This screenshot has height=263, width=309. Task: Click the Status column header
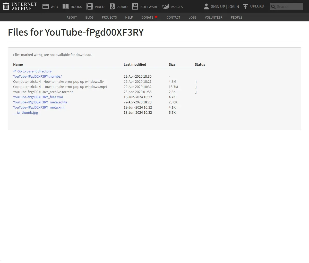tap(200, 64)
